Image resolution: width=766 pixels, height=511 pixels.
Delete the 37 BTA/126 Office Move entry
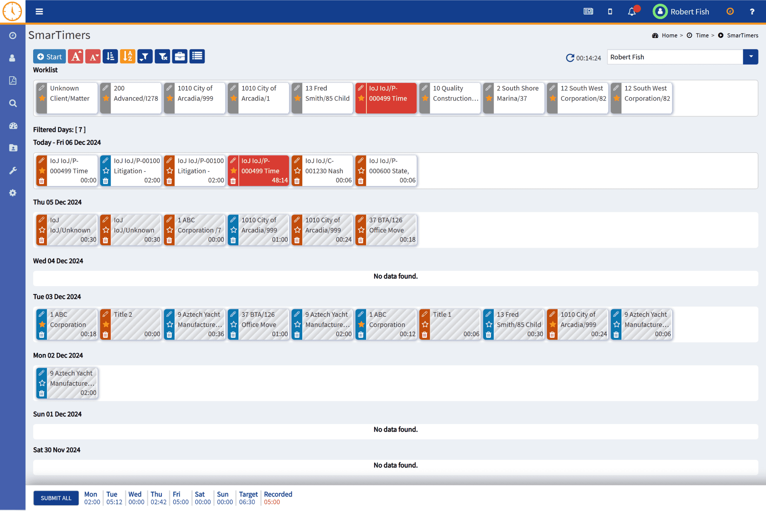[361, 239]
